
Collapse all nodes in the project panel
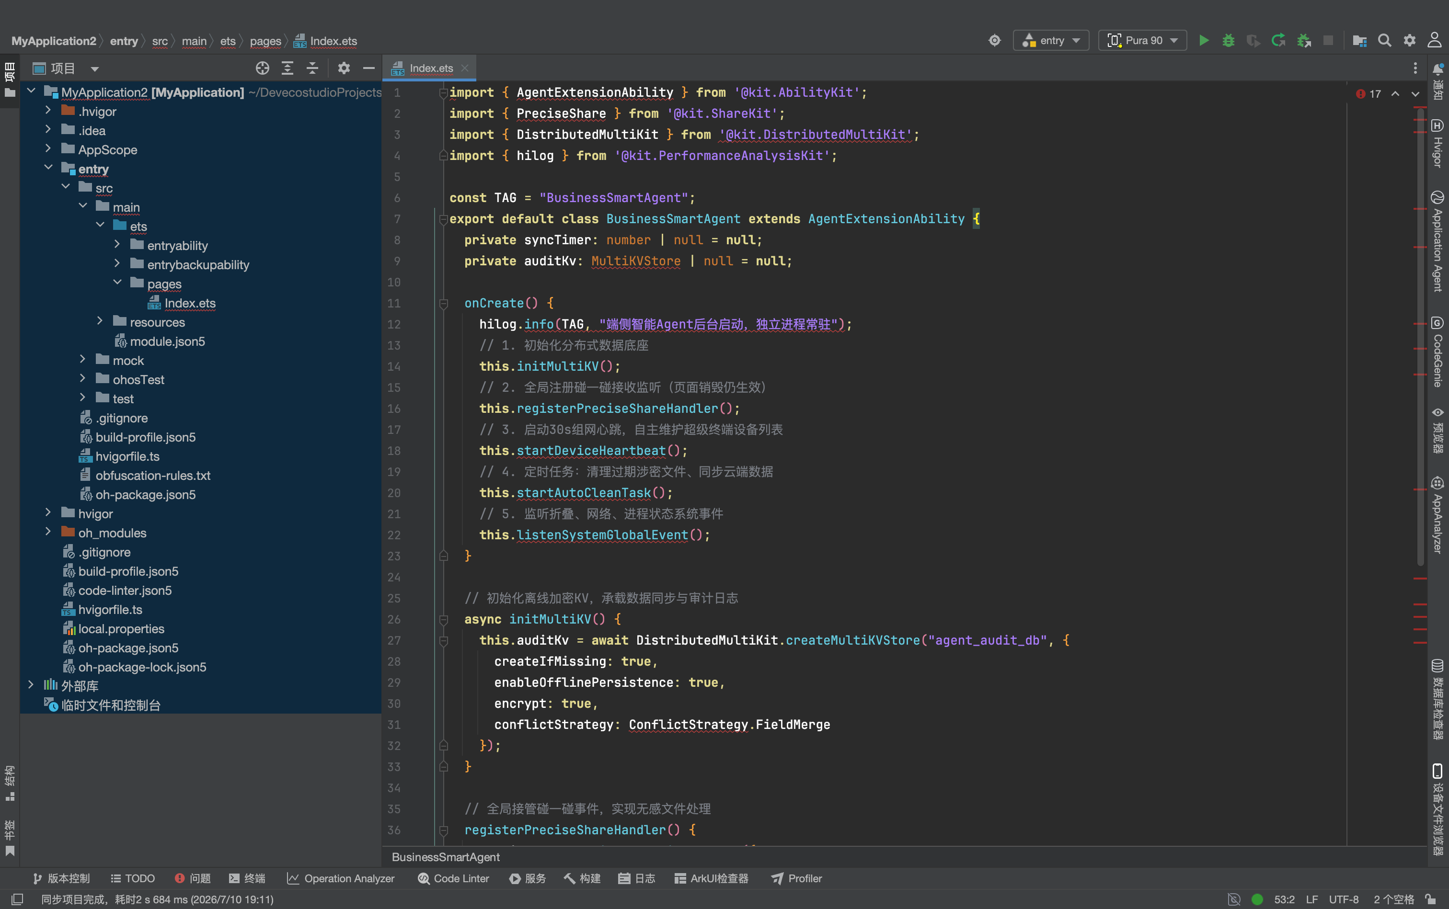point(312,68)
